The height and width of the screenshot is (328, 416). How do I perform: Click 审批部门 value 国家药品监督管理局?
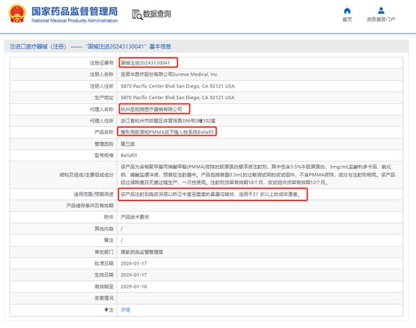pyautogui.click(x=142, y=252)
